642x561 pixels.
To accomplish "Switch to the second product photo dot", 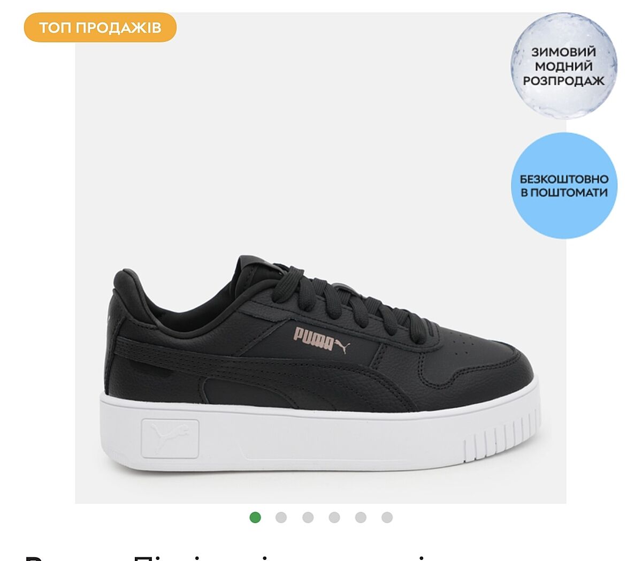I will click(x=281, y=517).
